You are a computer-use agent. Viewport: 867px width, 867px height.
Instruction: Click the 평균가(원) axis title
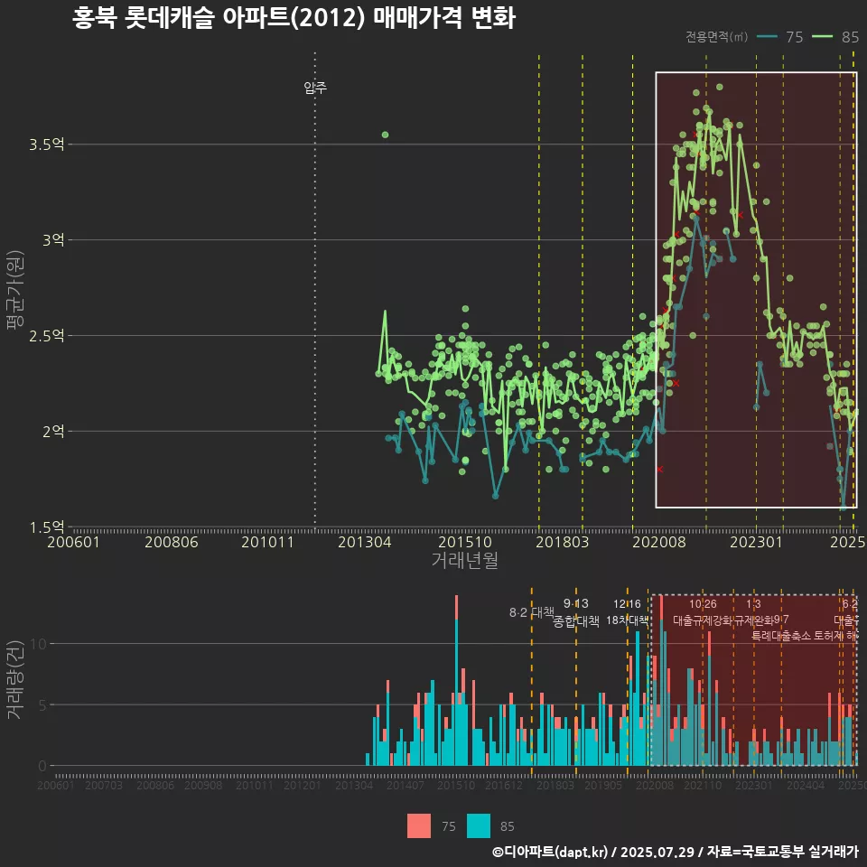(x=15, y=290)
